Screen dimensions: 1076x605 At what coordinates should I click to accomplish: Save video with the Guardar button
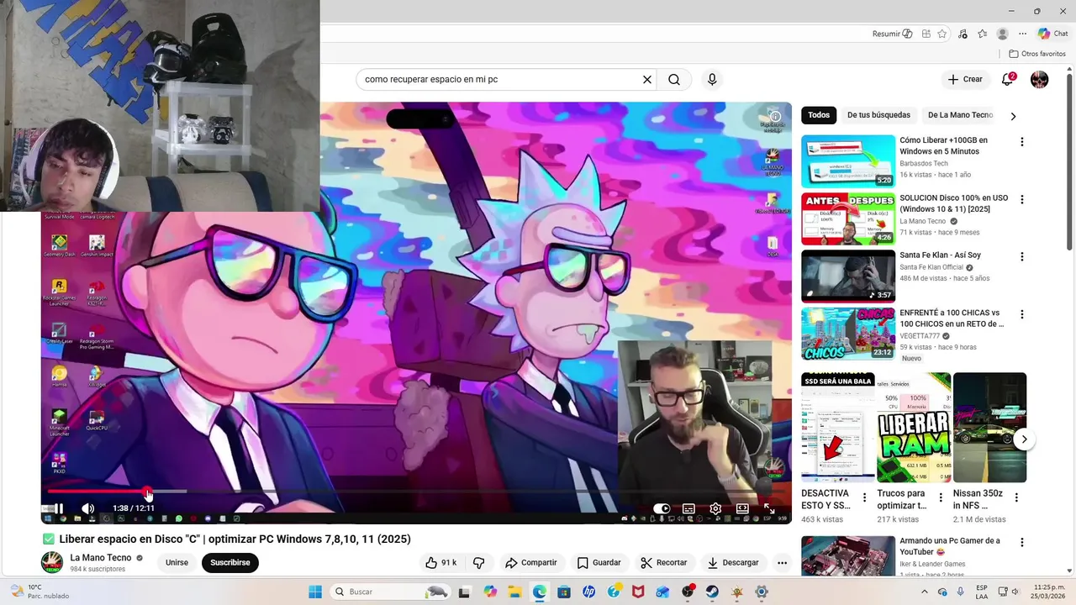[x=599, y=563]
